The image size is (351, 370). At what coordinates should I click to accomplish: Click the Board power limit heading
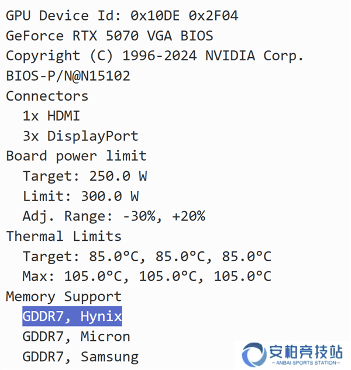[76, 156]
